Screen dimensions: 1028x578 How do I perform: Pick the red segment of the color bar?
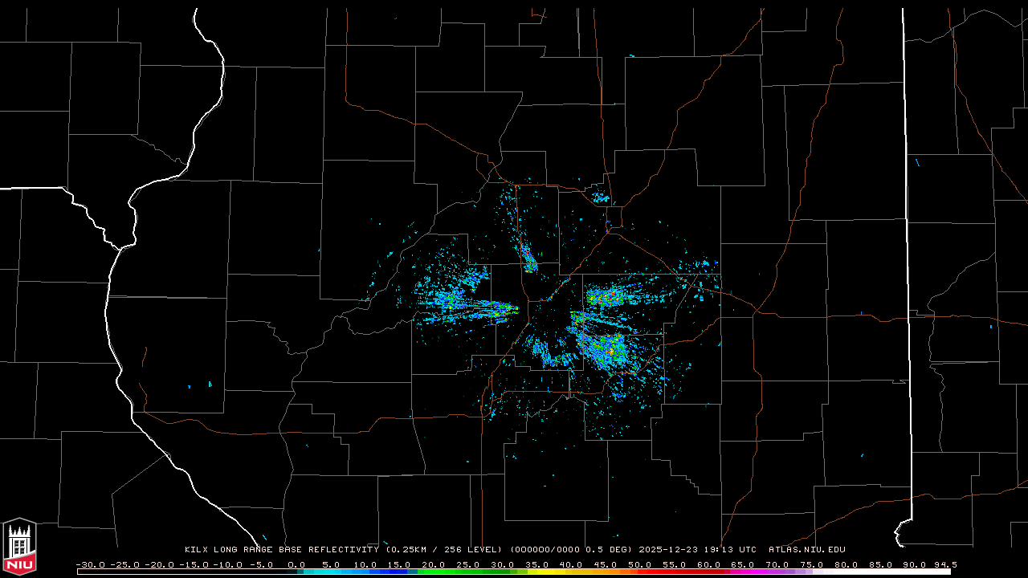675,572
